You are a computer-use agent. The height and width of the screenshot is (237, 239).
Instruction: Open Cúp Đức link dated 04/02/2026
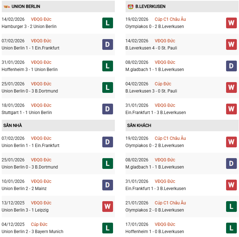click(162, 84)
